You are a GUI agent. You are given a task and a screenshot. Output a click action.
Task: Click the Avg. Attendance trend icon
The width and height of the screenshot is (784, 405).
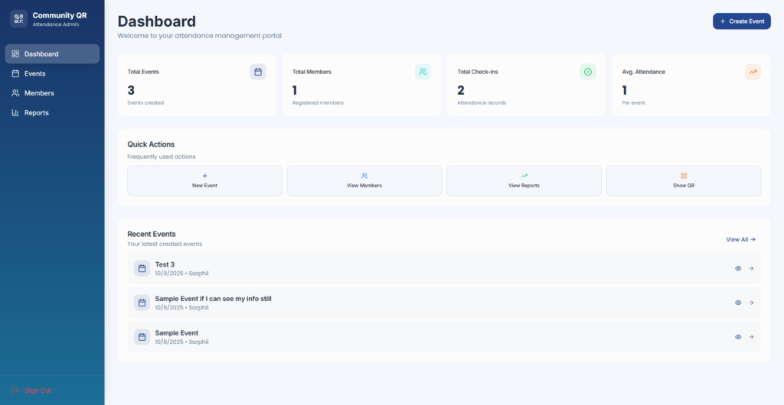(x=753, y=72)
